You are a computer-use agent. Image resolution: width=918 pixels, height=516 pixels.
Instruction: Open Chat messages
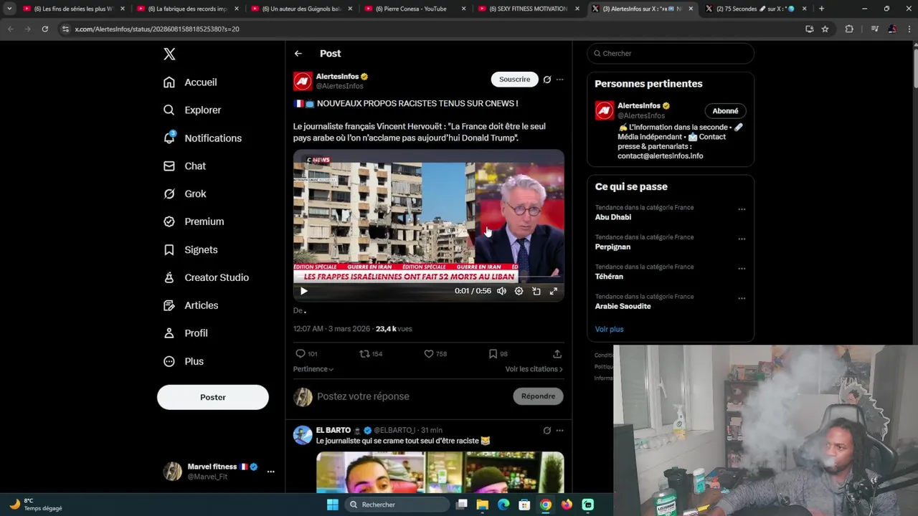[x=184, y=166]
